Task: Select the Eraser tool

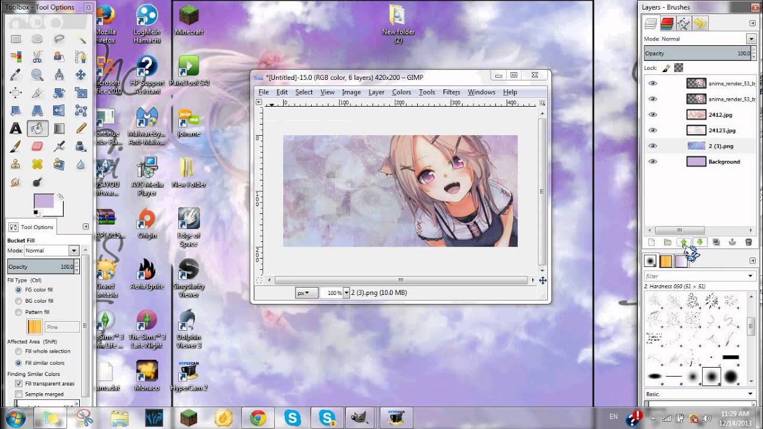Action: pos(37,146)
